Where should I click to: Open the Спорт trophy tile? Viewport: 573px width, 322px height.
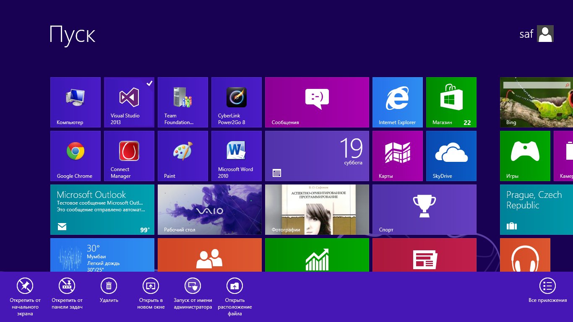425,210
